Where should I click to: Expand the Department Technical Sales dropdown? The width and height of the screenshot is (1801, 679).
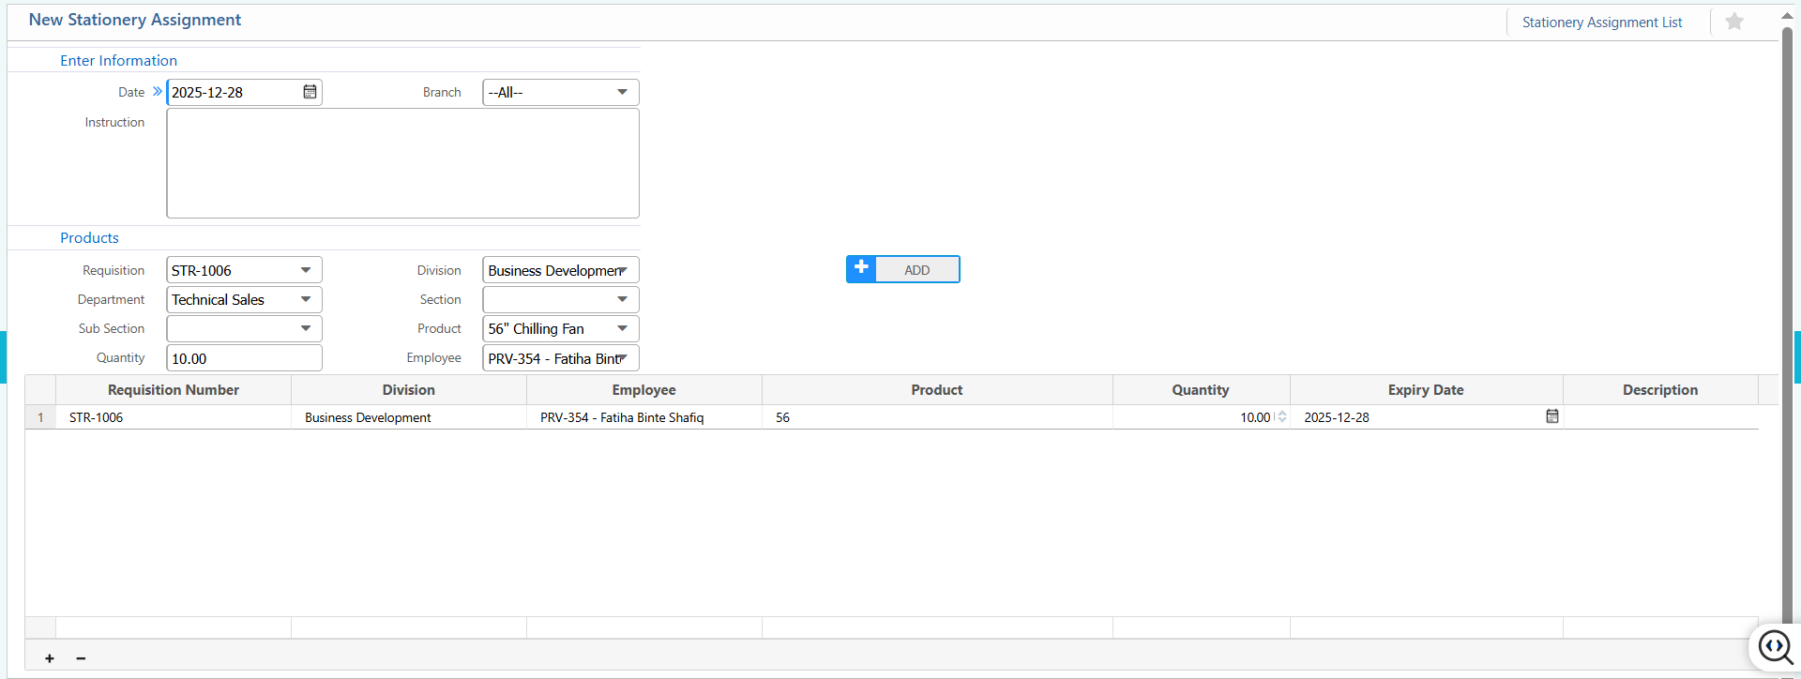coord(306,299)
